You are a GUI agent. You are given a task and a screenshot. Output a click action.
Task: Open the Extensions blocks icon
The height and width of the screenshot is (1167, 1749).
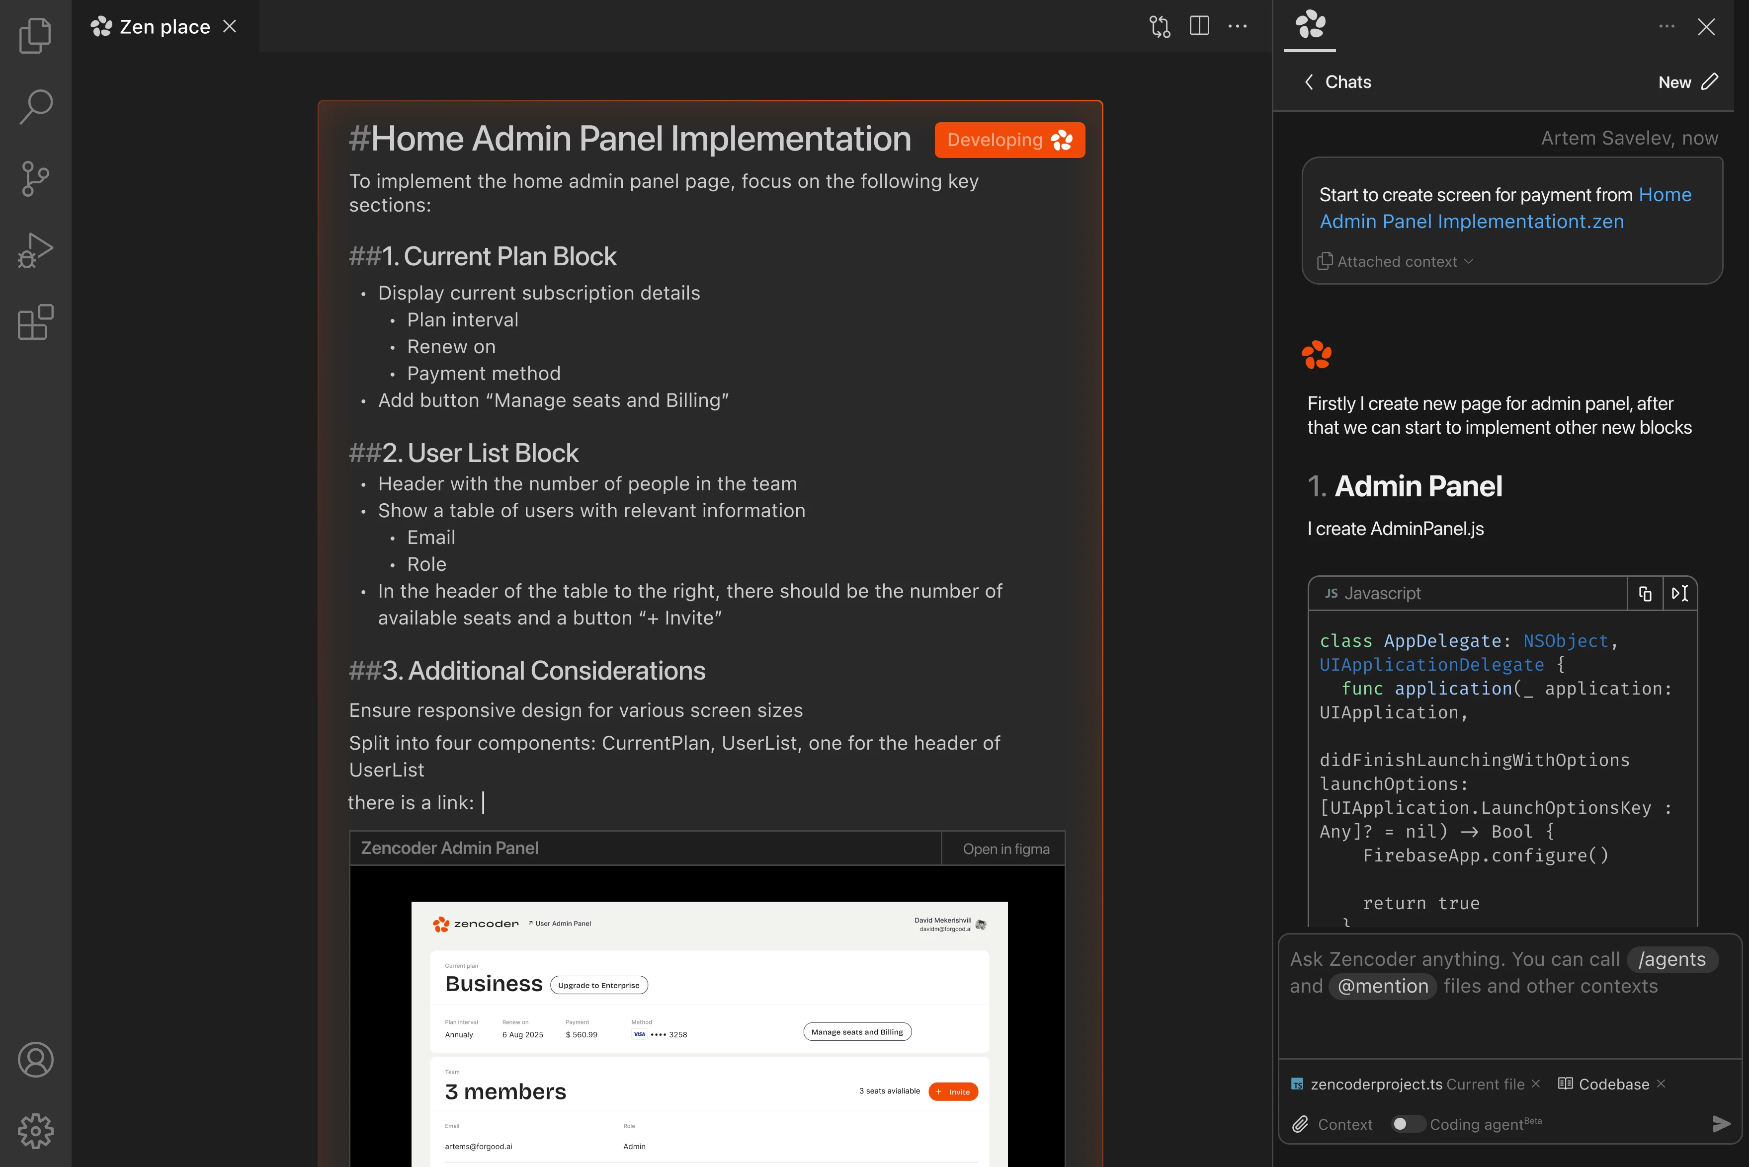[x=35, y=322]
